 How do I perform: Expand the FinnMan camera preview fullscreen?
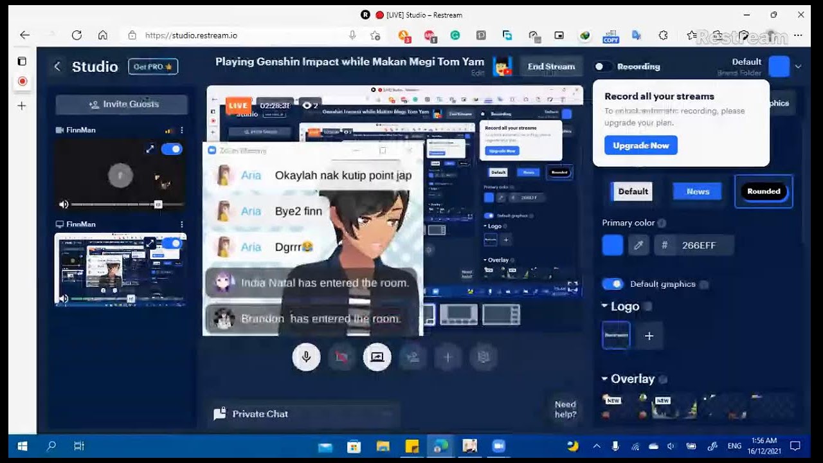click(150, 149)
